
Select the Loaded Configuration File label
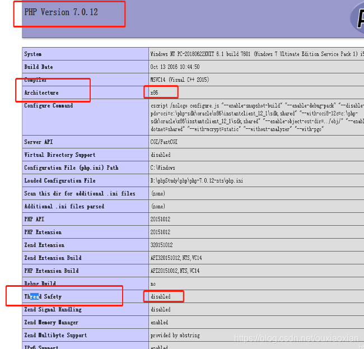point(60,180)
